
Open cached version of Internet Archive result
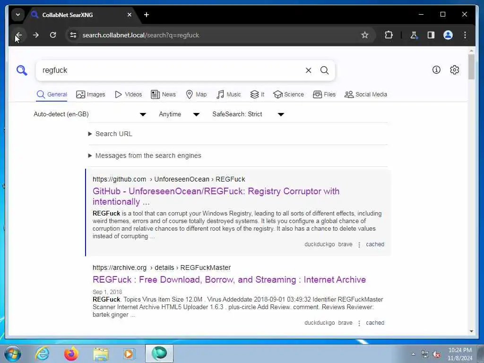click(375, 323)
